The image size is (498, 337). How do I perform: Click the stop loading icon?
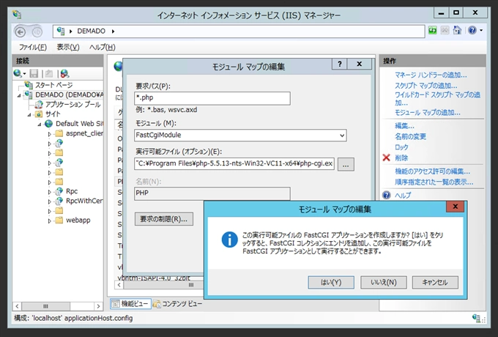point(445,31)
